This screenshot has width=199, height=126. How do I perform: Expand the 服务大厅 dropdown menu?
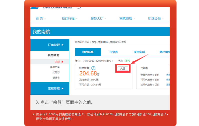tap(98, 18)
